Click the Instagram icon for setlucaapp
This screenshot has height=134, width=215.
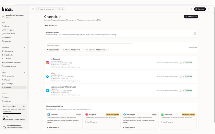point(47,63)
